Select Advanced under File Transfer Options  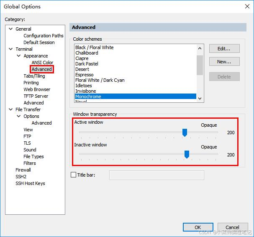(x=41, y=123)
